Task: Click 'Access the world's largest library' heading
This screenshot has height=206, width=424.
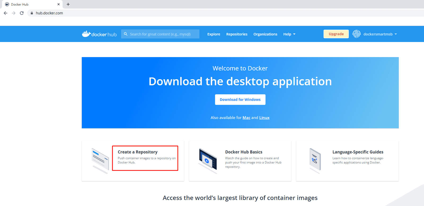Action: pos(240,198)
